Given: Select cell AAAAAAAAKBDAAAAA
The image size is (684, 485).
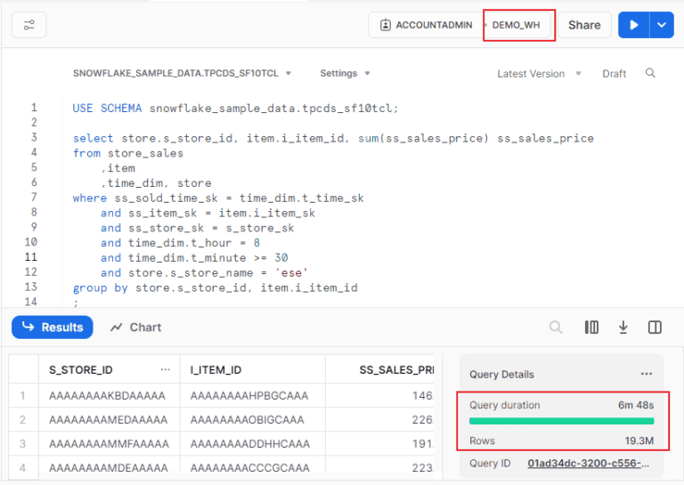Looking at the screenshot, I should (107, 396).
